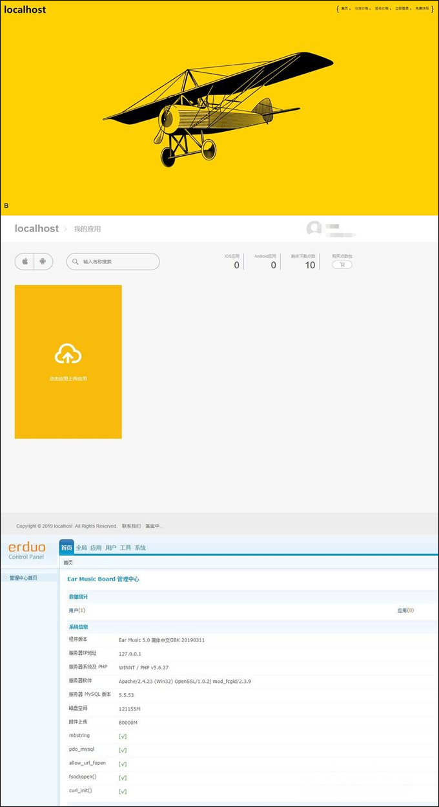Viewport: 439px width, 807px height.
Task: Click 我的应用 breadcrumb text
Action: point(87,229)
